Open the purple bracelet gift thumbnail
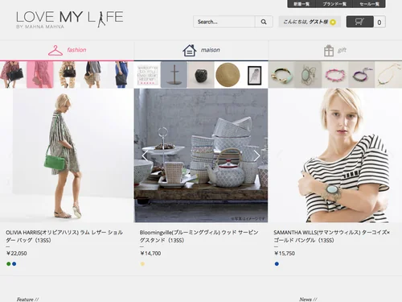Screen dimensions: 402x302 (x=362, y=75)
